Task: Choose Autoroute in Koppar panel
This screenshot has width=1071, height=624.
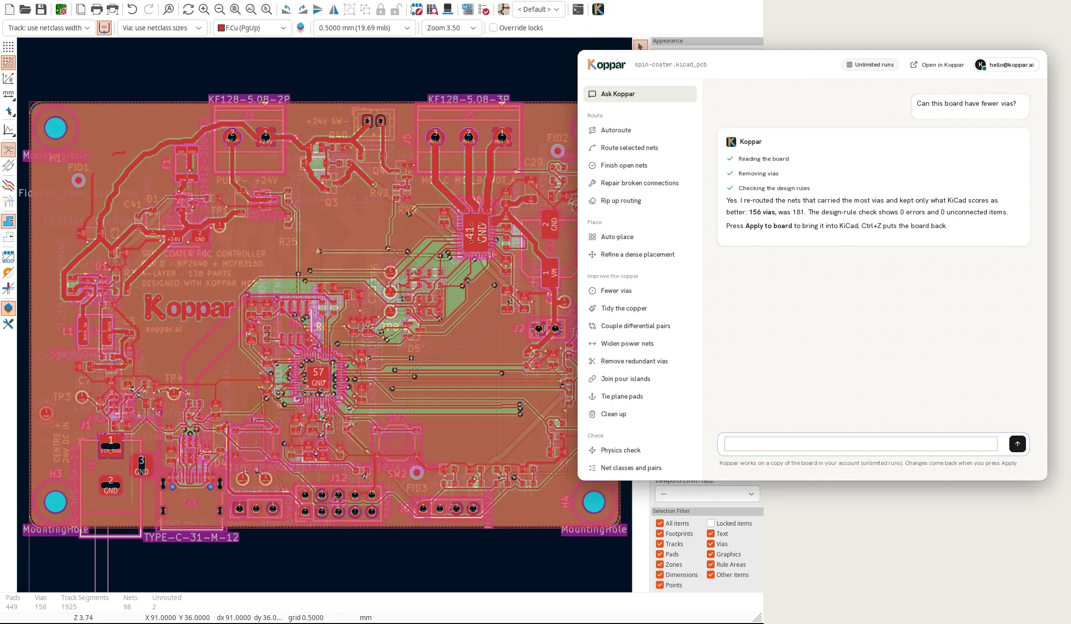Action: pyautogui.click(x=640, y=130)
